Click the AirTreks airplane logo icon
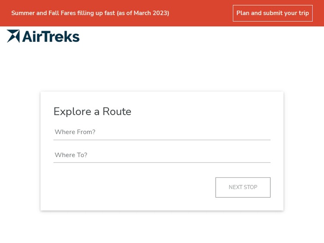The image size is (324, 243). 13,36
